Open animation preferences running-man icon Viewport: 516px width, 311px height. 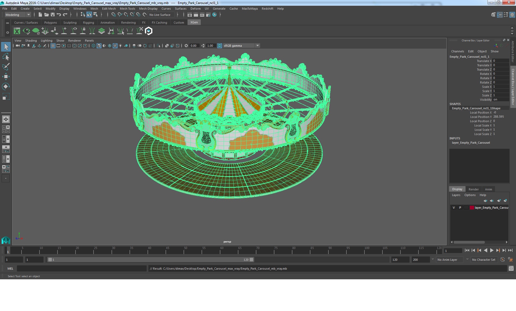point(510,260)
